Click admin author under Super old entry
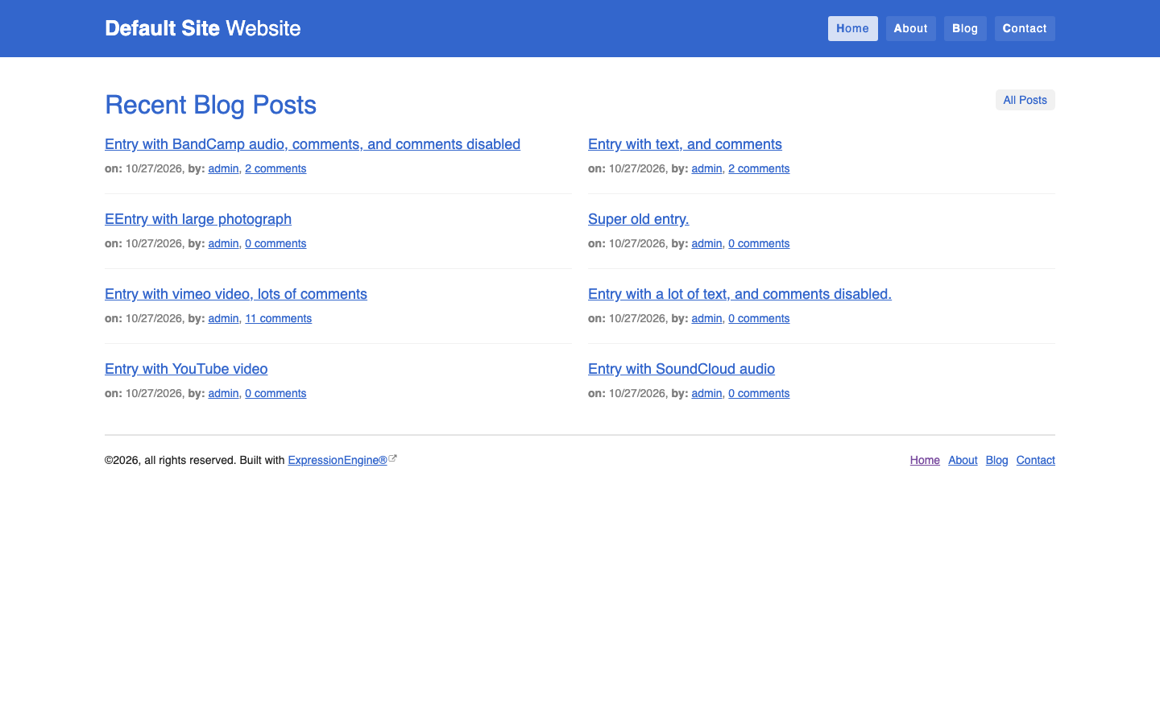The image size is (1160, 725). pos(706,243)
